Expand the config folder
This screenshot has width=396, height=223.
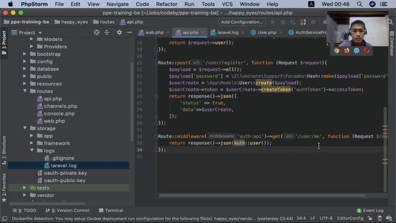tap(25, 61)
